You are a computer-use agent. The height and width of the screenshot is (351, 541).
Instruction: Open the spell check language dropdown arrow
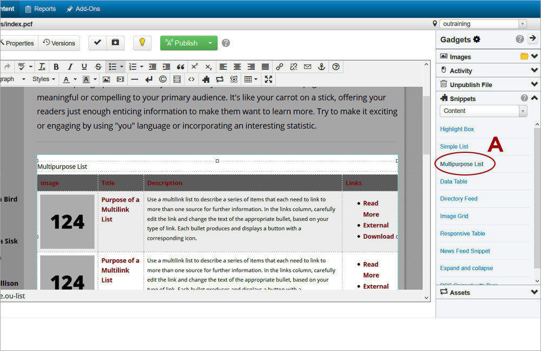pos(31,67)
